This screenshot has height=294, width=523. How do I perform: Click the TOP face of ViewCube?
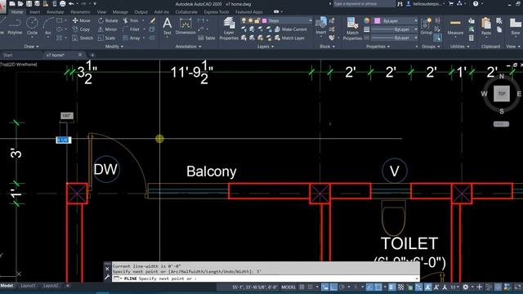[501, 94]
